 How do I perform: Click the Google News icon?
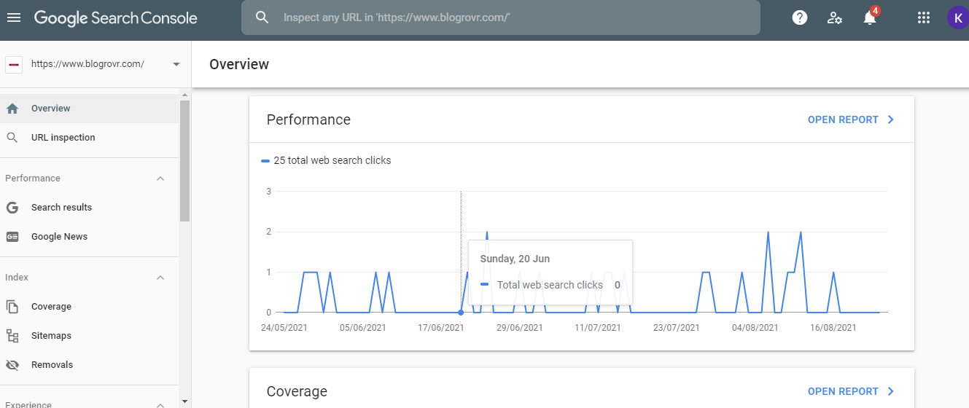point(12,237)
